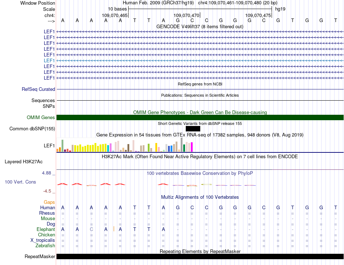Select the light-blue highlighted LEF1 transcript label
This screenshot has width=344, height=265.
pos(49,60)
